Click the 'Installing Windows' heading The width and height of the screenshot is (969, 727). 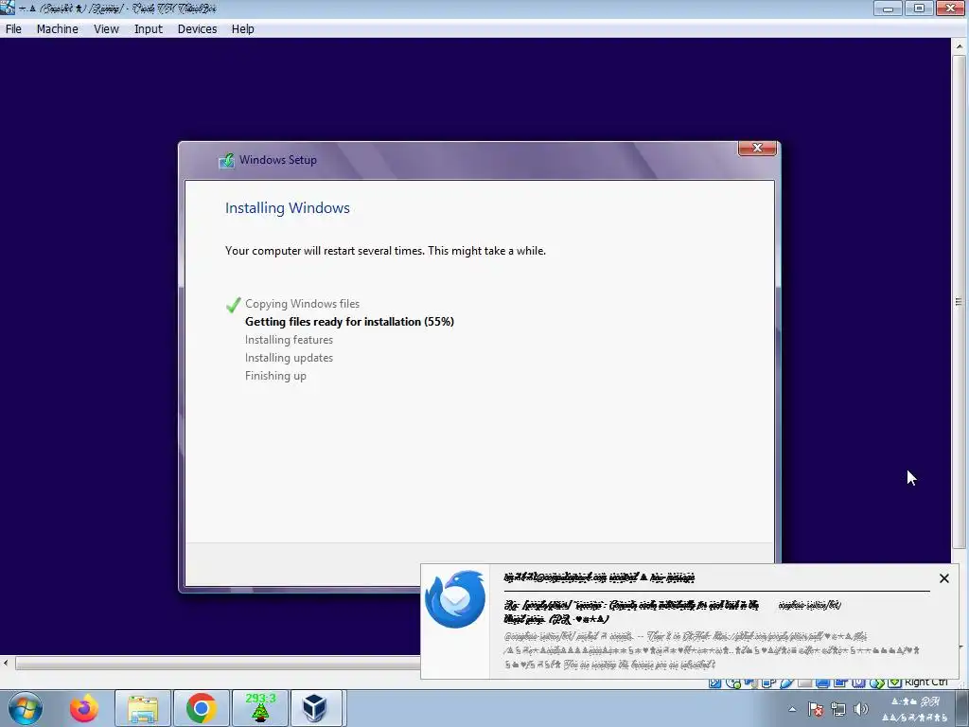288,208
